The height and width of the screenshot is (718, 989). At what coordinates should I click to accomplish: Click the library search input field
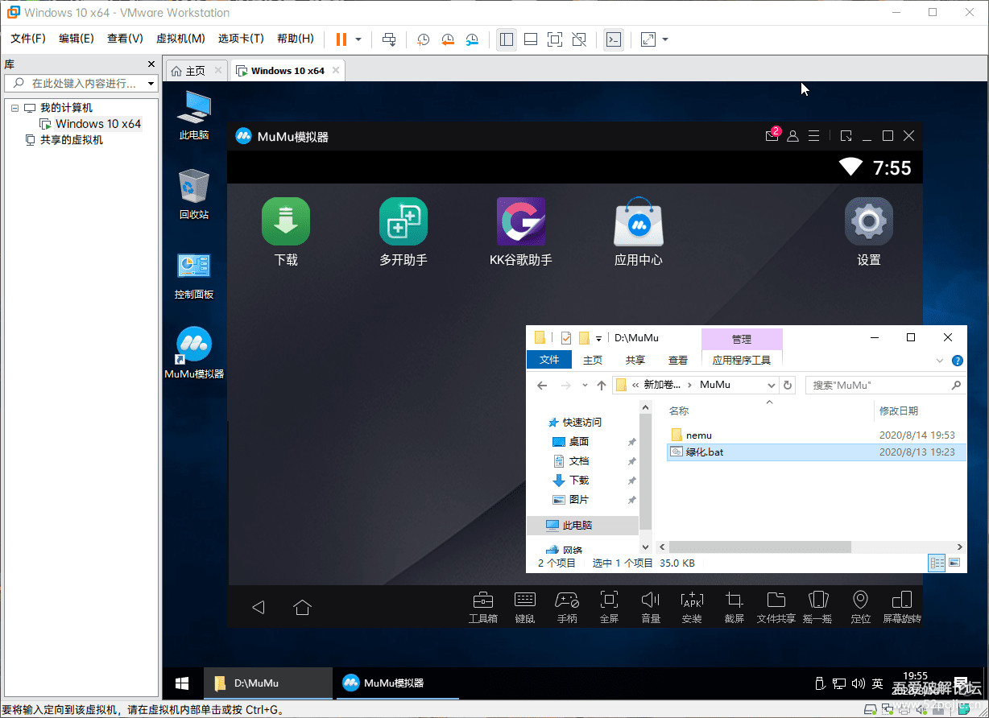point(83,84)
